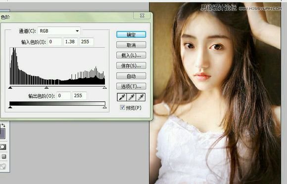This screenshot has width=287, height=184.
Task: Pick the white point eyedropper
Action: point(141,97)
